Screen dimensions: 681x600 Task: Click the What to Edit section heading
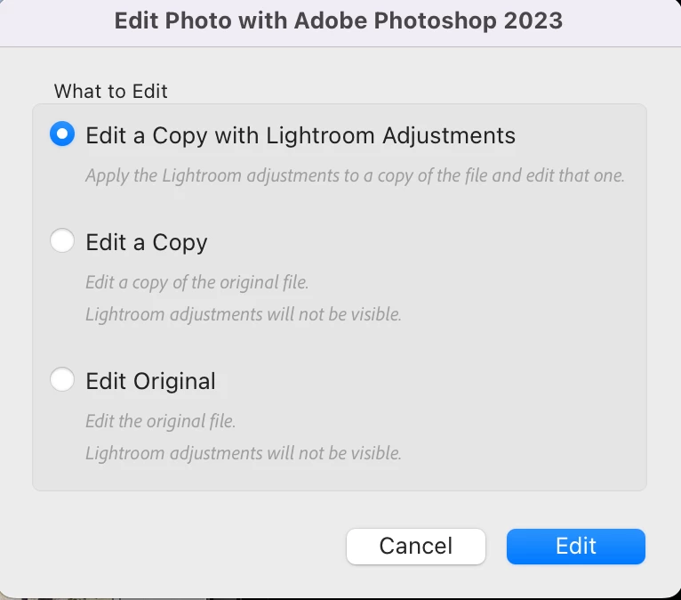[x=110, y=91]
